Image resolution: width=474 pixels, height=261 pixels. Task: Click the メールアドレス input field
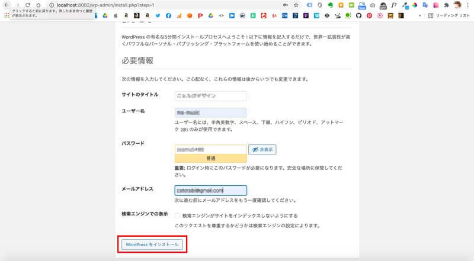click(x=202, y=190)
